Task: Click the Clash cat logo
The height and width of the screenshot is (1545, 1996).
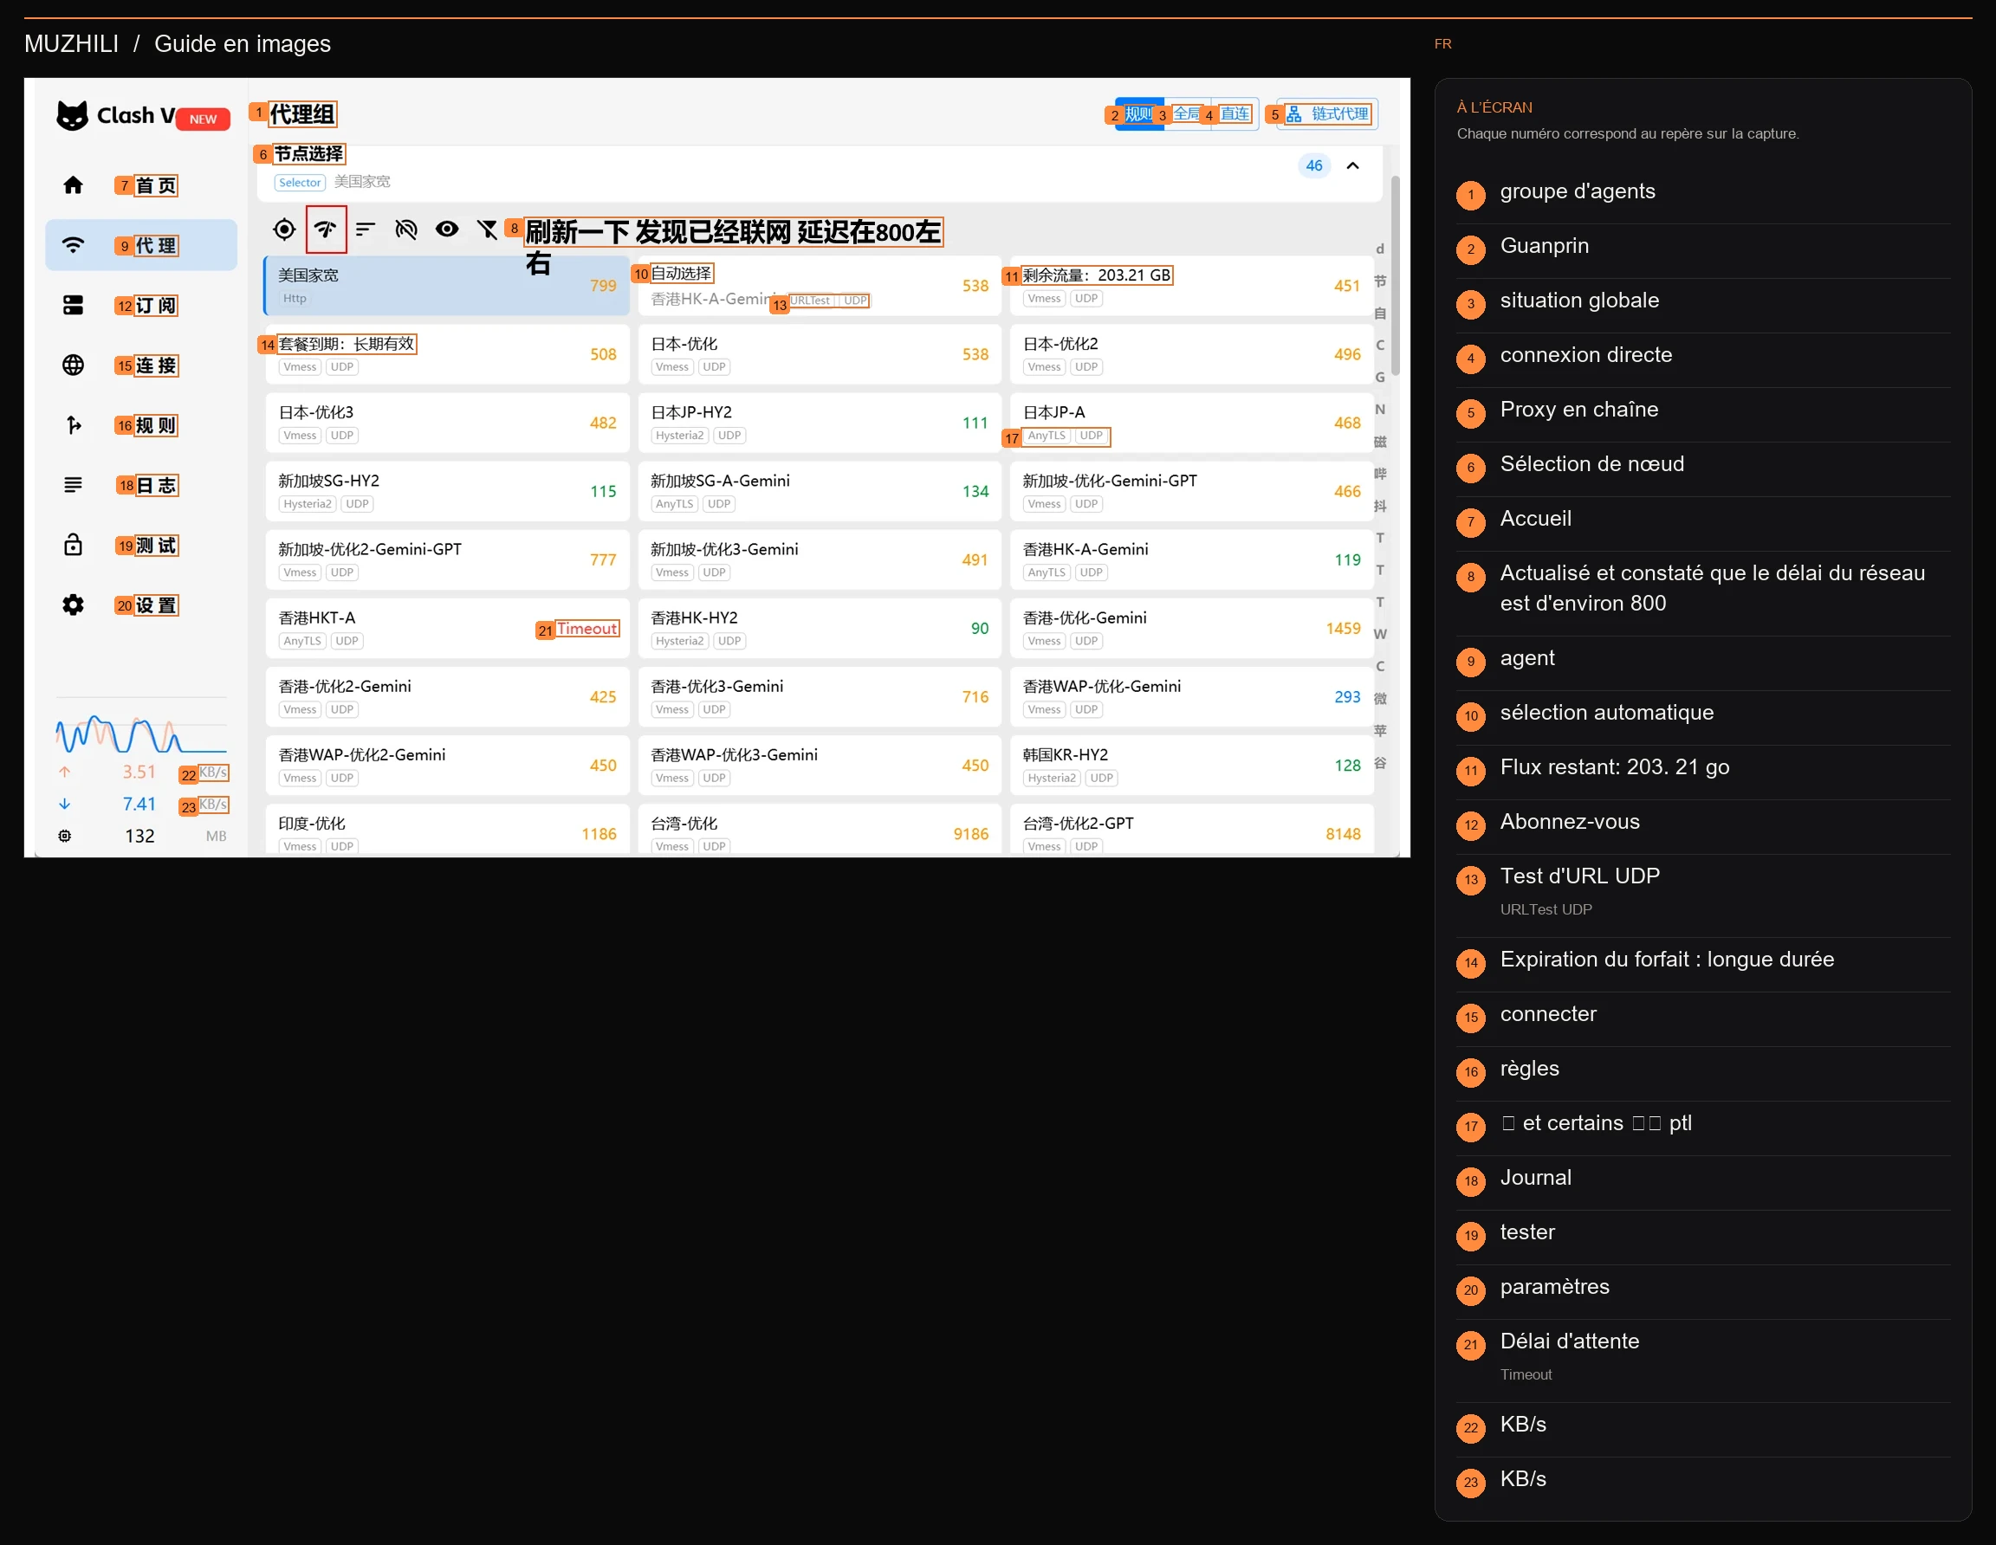Action: pos(72,116)
